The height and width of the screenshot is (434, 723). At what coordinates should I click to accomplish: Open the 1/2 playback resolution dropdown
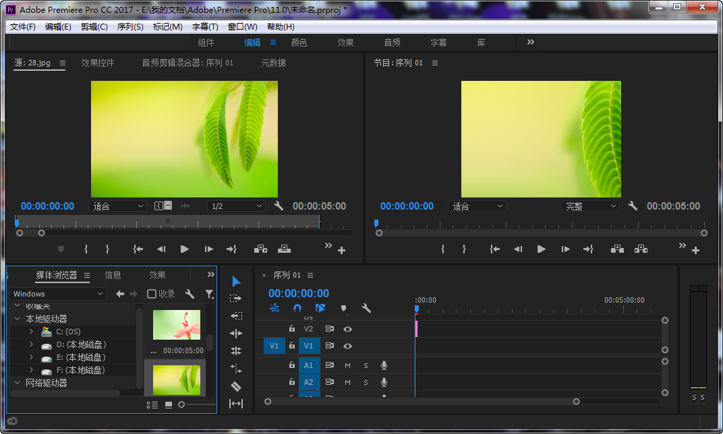(235, 206)
